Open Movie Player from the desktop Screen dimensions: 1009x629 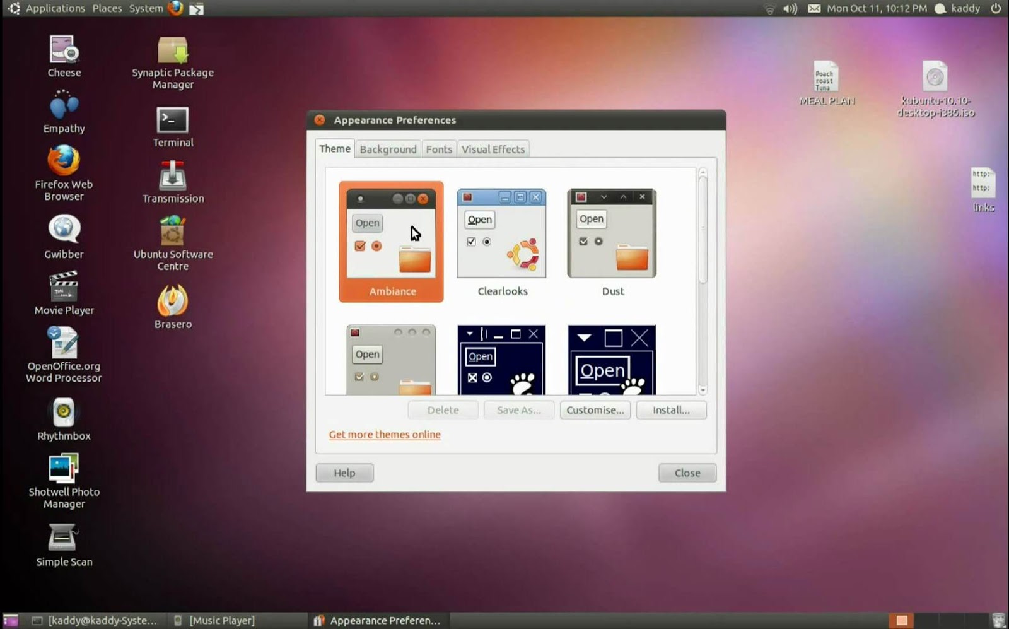(63, 289)
